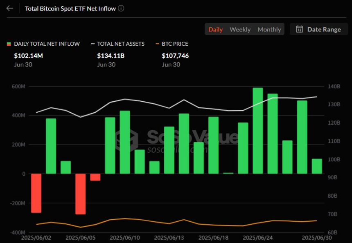The height and width of the screenshot is (243, 352).
Task: Select the Daily tab
Action: [215, 29]
